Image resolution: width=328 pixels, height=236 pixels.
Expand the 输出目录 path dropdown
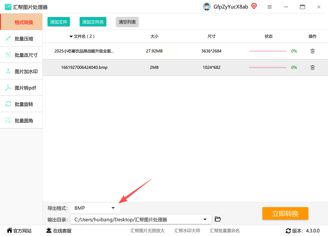click(x=141, y=220)
